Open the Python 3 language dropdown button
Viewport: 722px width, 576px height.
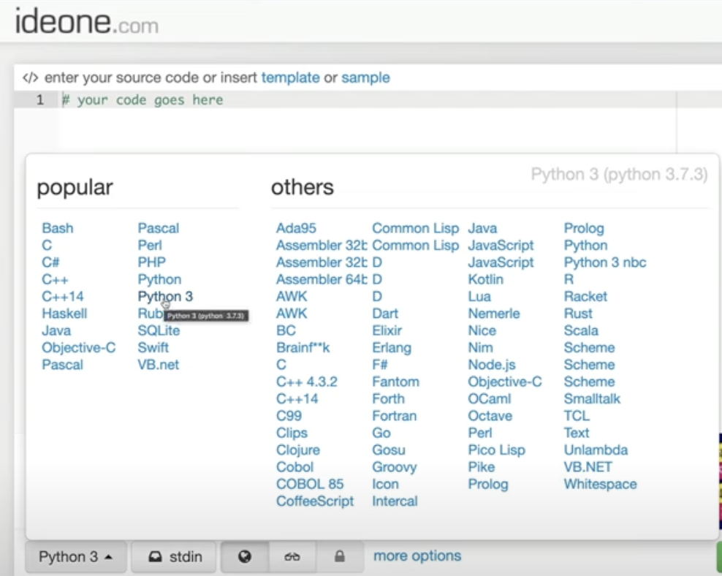point(75,557)
